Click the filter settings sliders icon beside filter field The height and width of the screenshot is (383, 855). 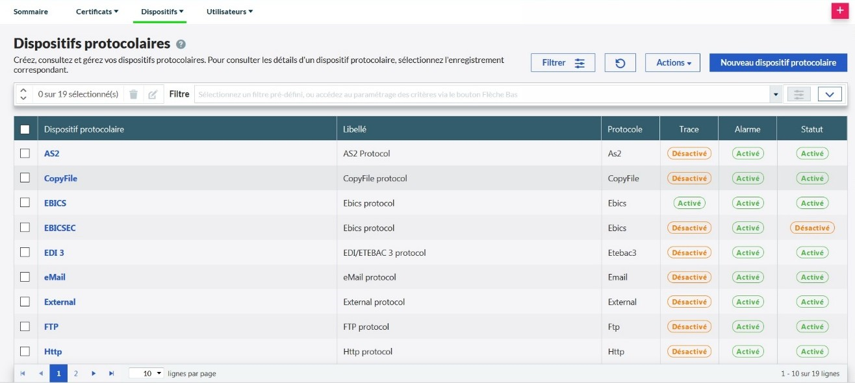(x=798, y=94)
